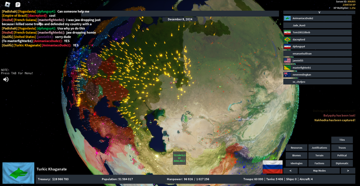The height and width of the screenshot is (186, 360).
Task: Open the chat toggle icon
Action: point(18,5)
